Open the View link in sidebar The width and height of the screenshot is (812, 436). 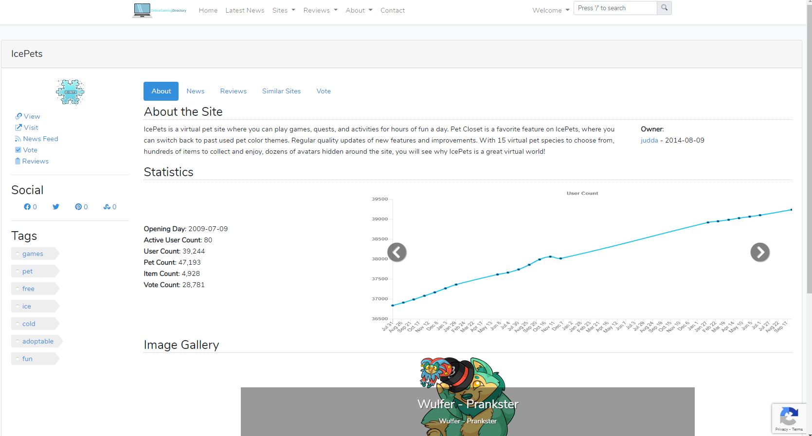28,116
